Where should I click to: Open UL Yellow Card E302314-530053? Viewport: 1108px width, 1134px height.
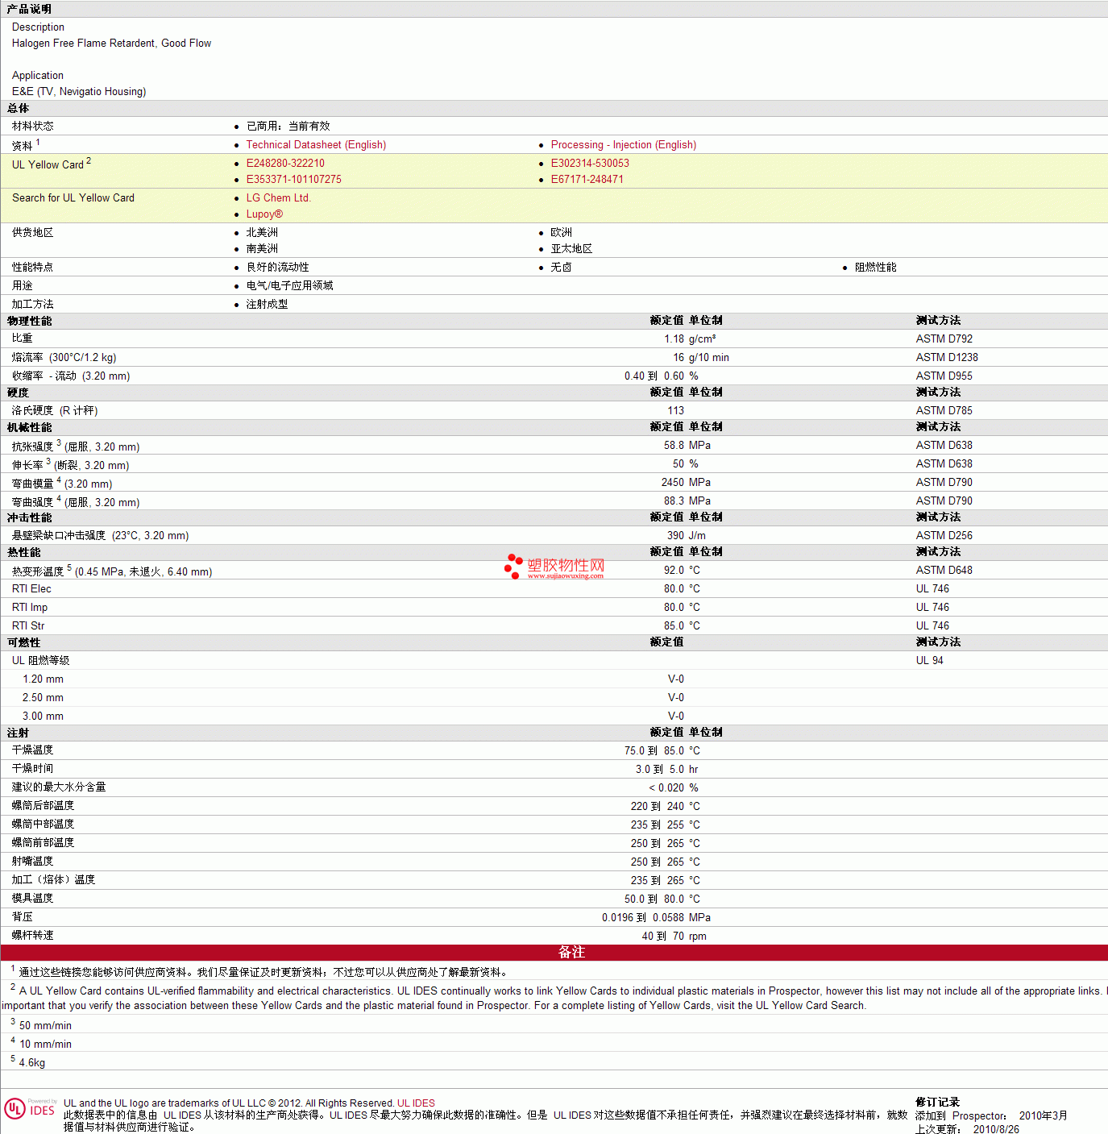click(590, 164)
